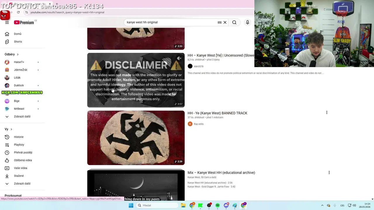Click the AM-0578 channel avatar

pos(190,66)
